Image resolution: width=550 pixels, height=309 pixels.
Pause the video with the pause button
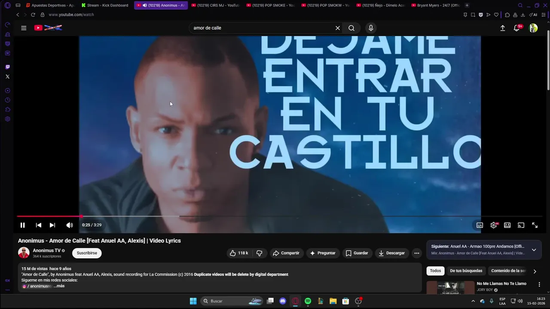[22, 225]
